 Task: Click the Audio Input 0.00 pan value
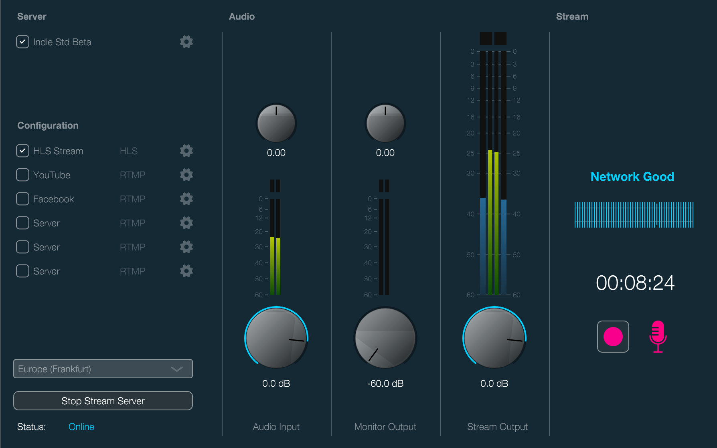[x=276, y=153]
